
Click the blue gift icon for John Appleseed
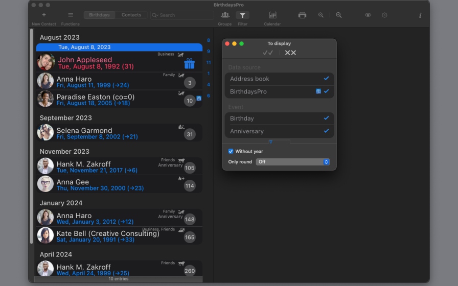[x=189, y=64]
